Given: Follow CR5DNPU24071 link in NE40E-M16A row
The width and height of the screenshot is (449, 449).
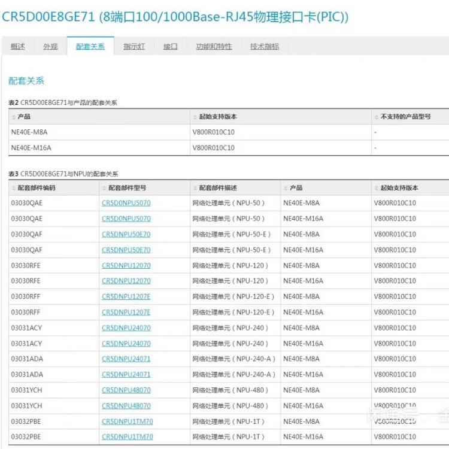Looking at the screenshot, I should click(126, 375).
